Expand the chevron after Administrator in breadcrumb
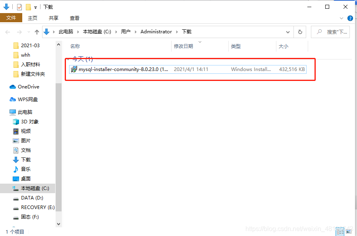 click(x=177, y=32)
